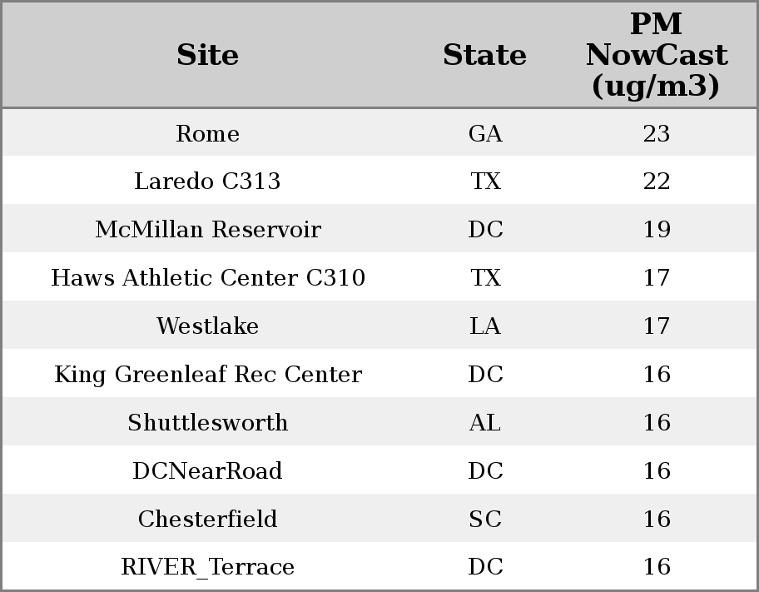Screen dimensions: 759x592
Task: Click the Site column header
Action: pyautogui.click(x=207, y=55)
